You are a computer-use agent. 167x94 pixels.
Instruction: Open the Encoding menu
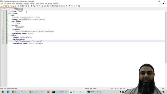(x=19, y=4)
